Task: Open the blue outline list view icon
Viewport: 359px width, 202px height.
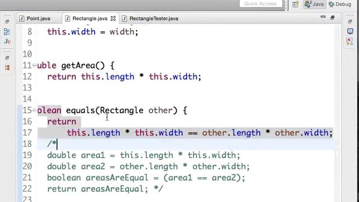Action: point(7,31)
